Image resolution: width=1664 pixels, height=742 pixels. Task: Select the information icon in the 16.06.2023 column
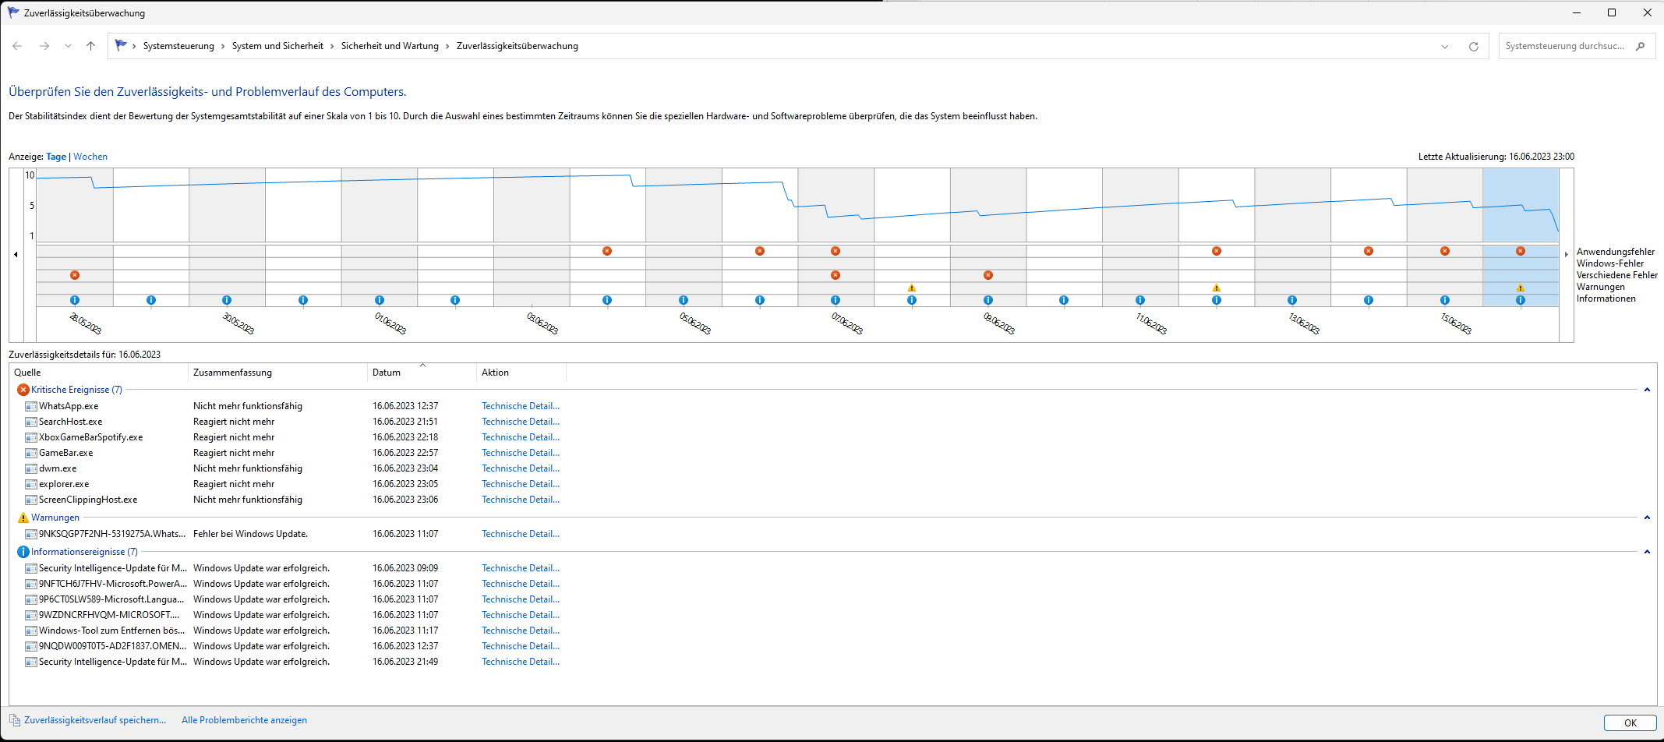1520,300
